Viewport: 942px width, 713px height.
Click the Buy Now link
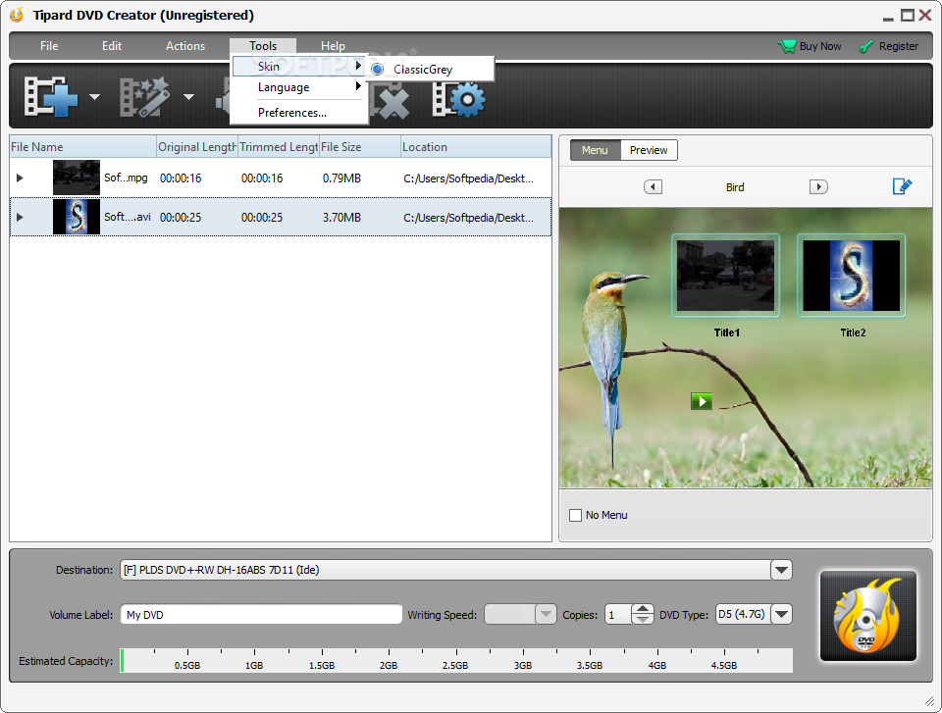pyautogui.click(x=820, y=46)
